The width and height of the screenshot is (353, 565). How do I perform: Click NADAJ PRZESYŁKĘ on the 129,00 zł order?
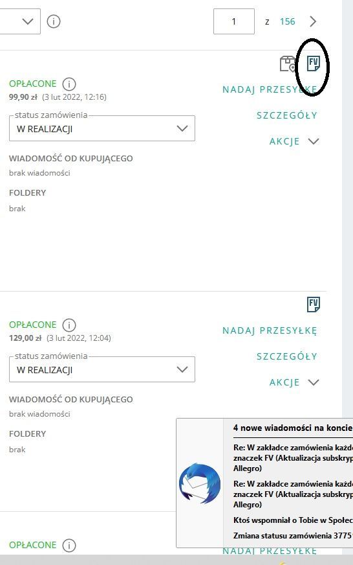click(270, 331)
